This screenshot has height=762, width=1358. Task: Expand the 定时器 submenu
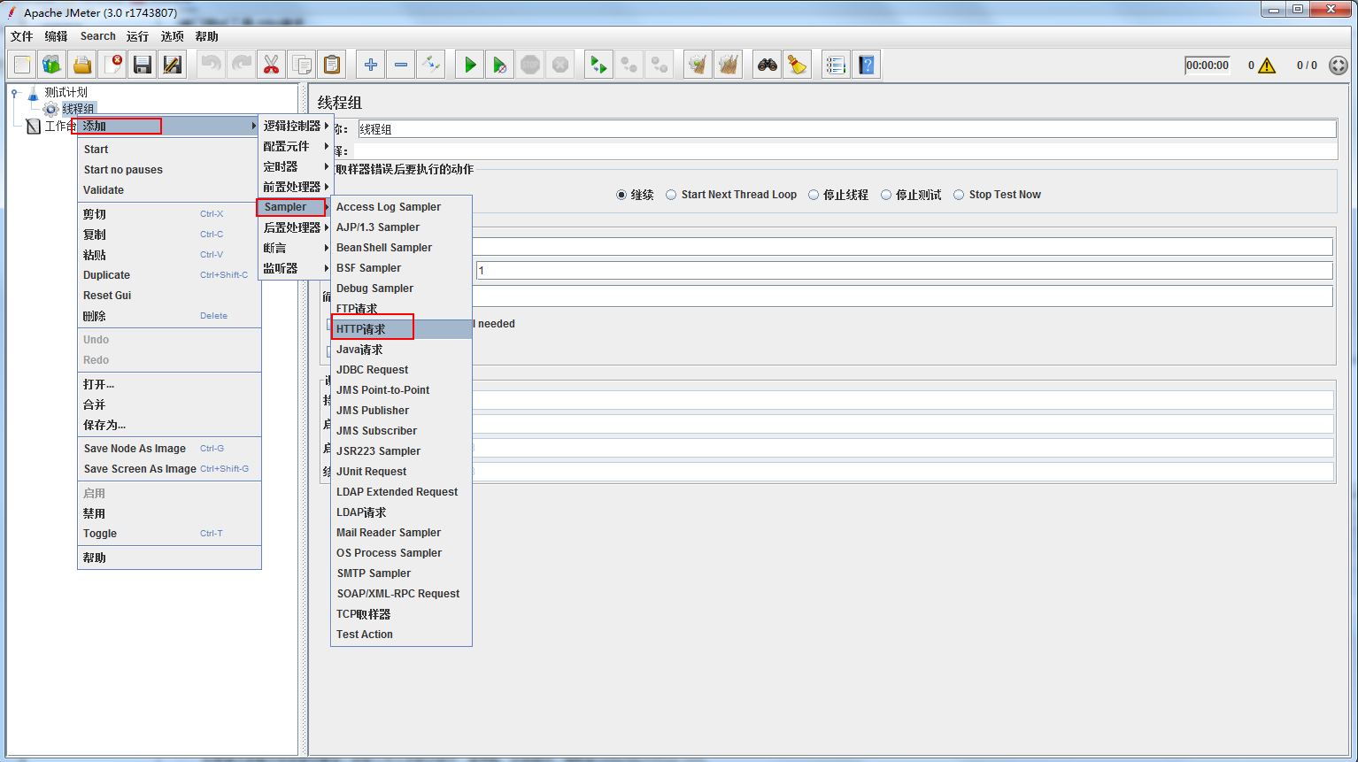(x=296, y=166)
